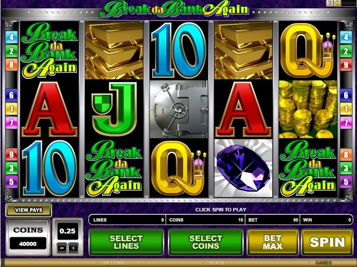357x267 pixels.
Task: Decrease coin value with minus button
Action: pos(62,248)
